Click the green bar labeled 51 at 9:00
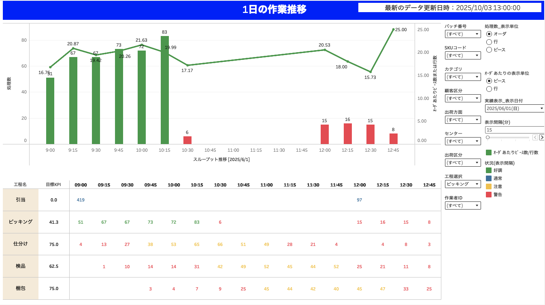 pyautogui.click(x=50, y=111)
